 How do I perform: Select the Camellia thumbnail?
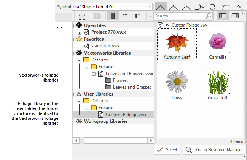pos(218,44)
